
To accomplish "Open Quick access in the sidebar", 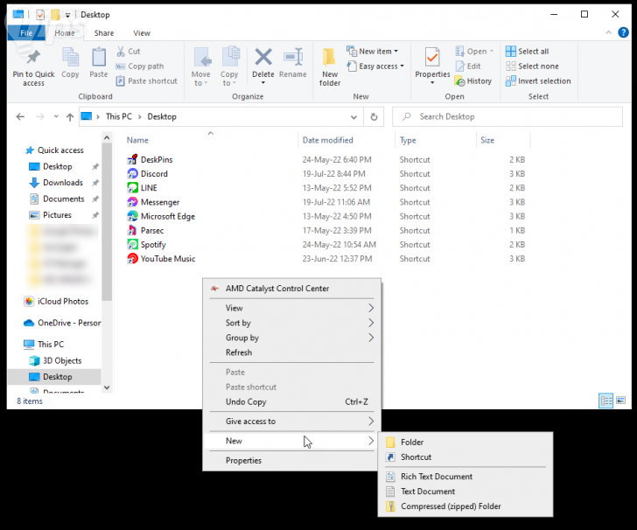I will click(60, 150).
